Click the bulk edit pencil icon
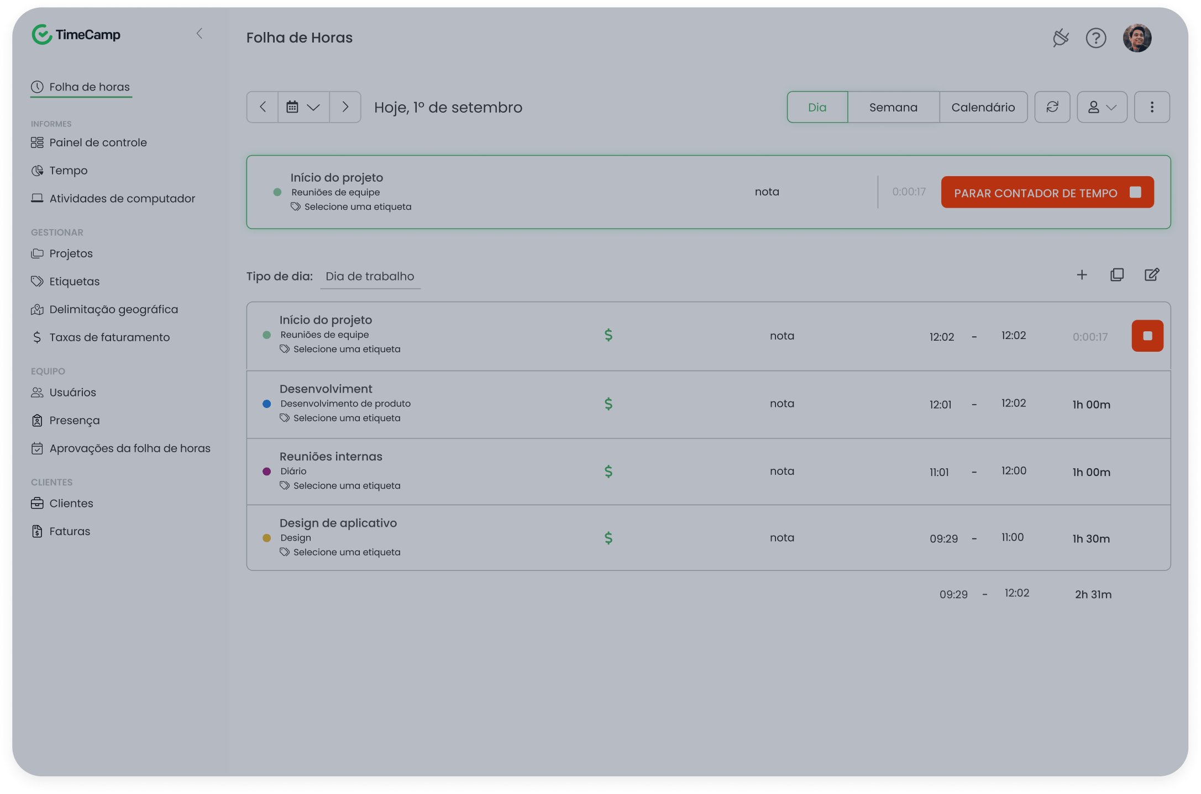1201x794 pixels. pos(1152,275)
